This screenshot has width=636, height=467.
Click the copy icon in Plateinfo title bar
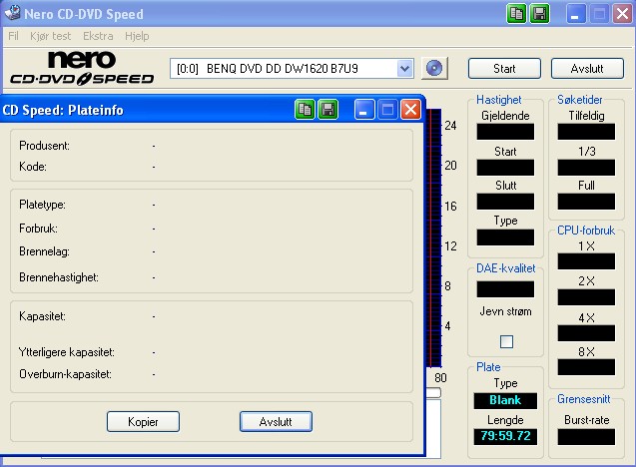tap(305, 110)
